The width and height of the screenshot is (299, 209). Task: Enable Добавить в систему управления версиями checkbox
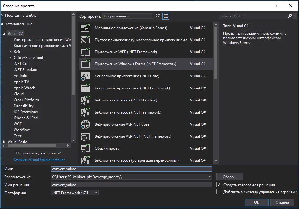click(x=219, y=192)
